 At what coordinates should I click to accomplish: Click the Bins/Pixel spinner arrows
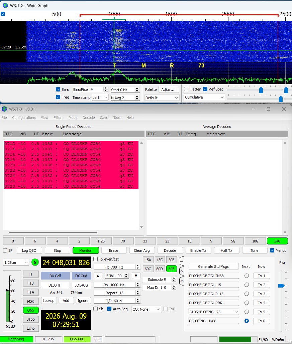tap(105, 89)
